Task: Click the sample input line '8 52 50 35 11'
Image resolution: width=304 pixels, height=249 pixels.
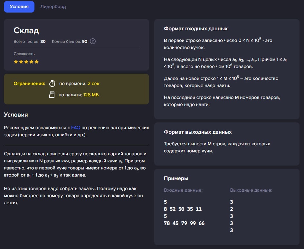Action: [183, 209]
